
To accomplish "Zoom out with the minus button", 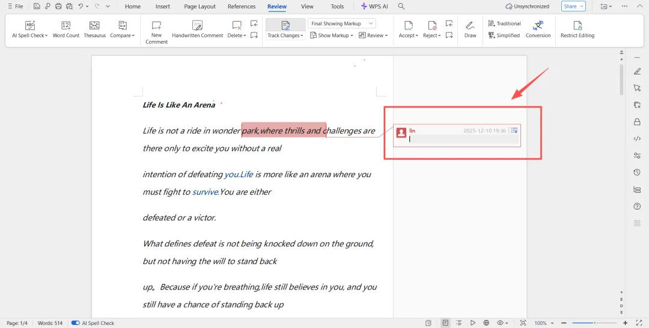I will (564, 323).
